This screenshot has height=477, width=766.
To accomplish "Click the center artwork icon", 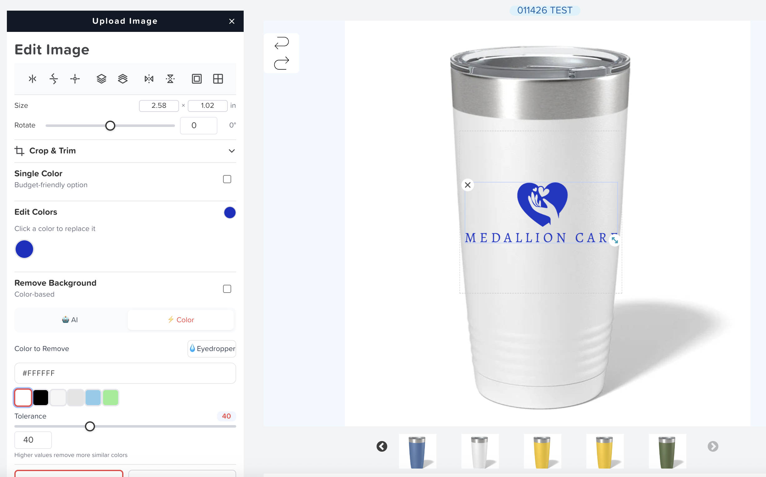I will (x=75, y=79).
